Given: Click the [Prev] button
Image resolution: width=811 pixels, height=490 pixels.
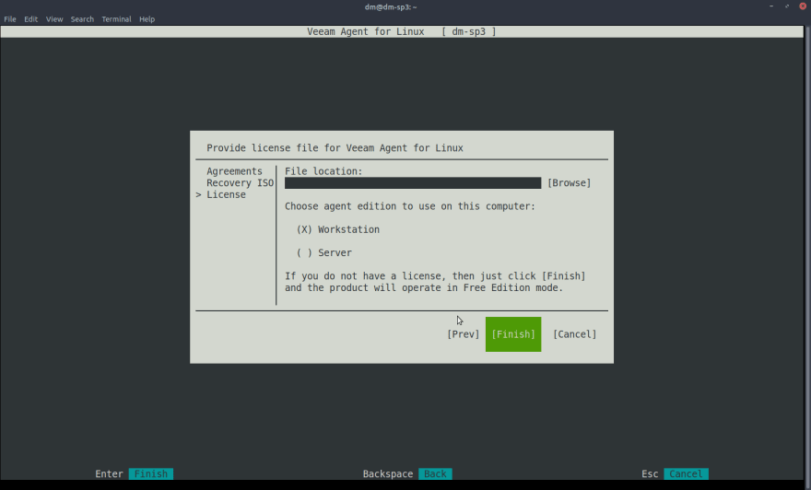Looking at the screenshot, I should pos(463,334).
